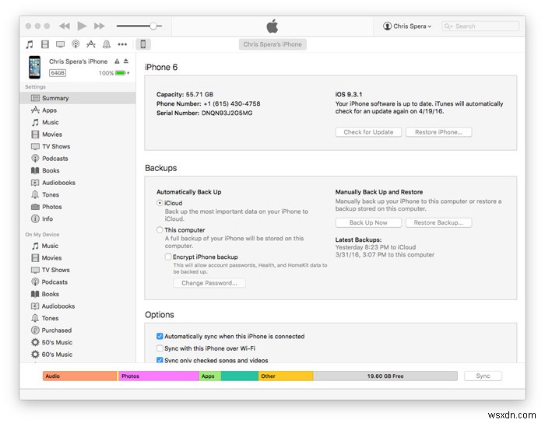The image size is (545, 423).
Task: Open the Podcasts library icon in toolbar
Action: coord(76,44)
